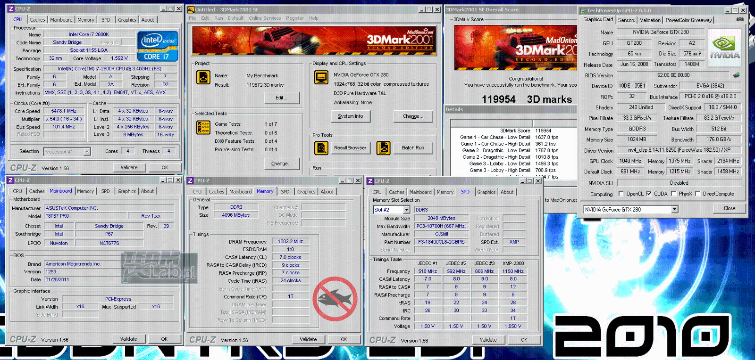The width and height of the screenshot is (755, 360).
Task: Open the Edit menu in 3DMark2001 SE
Action: tap(205, 18)
